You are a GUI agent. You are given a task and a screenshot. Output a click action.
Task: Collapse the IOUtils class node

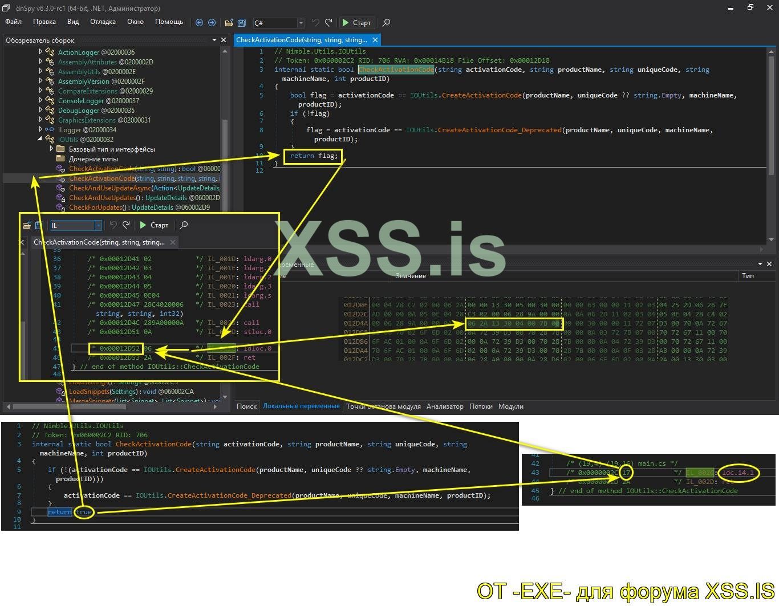point(40,139)
